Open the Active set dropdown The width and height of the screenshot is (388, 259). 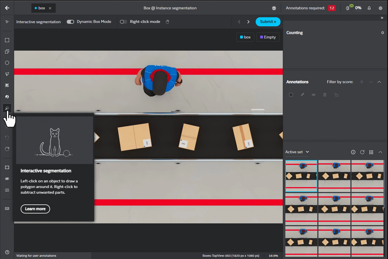[297, 152]
